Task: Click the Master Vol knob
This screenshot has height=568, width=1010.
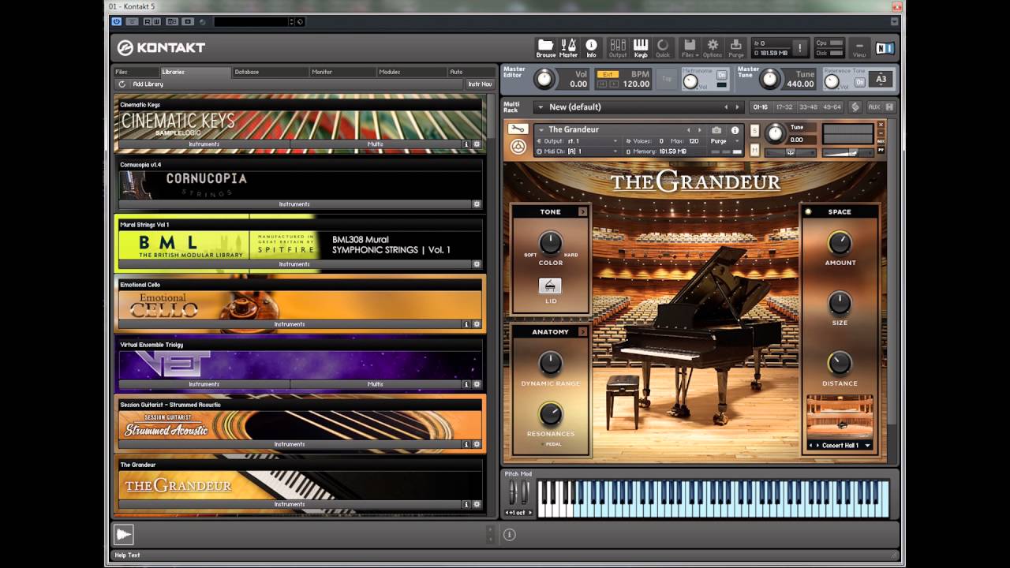Action: [544, 79]
